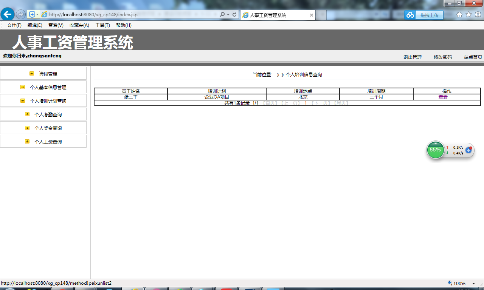Open the 查看(V) menu
Screen dimensions: 484x290
click(x=56, y=25)
